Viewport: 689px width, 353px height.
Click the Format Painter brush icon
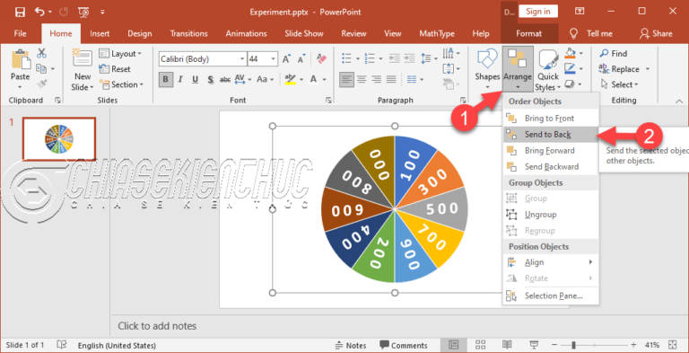(42, 84)
